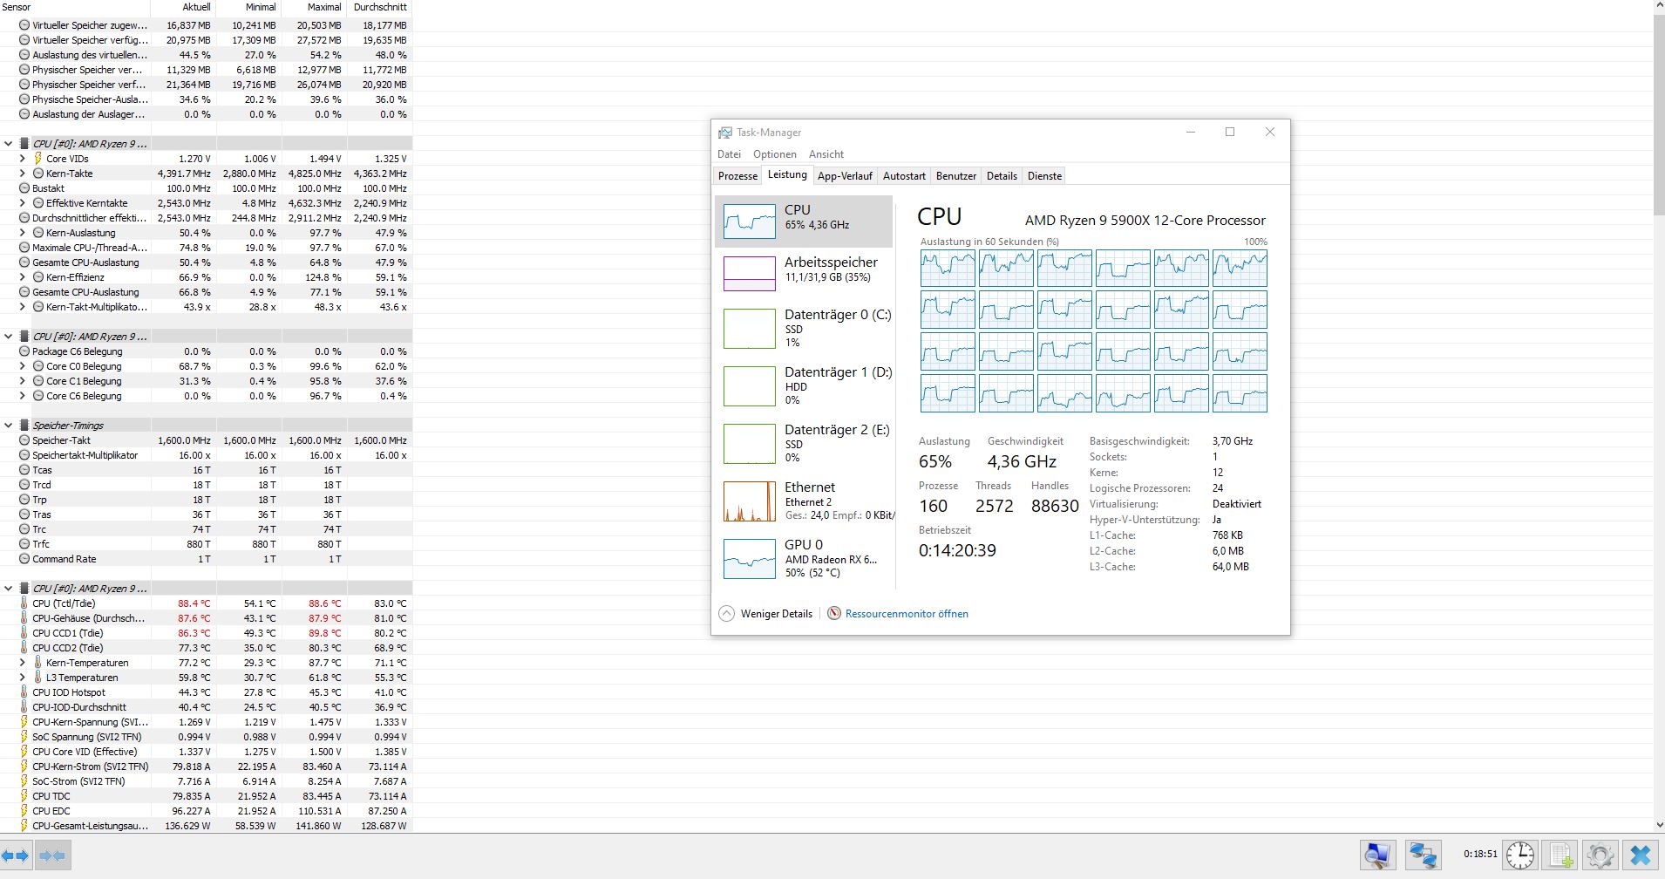Click the Ressourcenmonitor icon in Task Manager
This screenshot has width=1665, height=879.
click(x=834, y=614)
